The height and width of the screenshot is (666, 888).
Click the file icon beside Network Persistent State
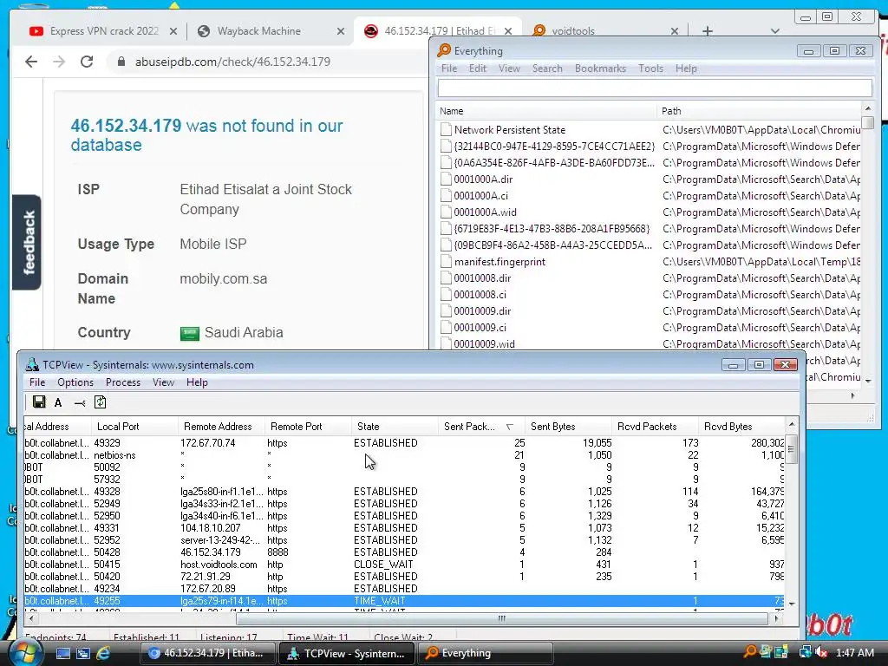447,130
